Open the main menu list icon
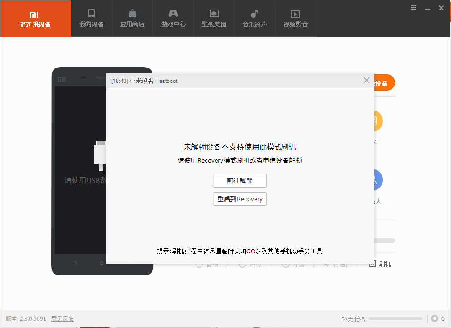 click(413, 8)
